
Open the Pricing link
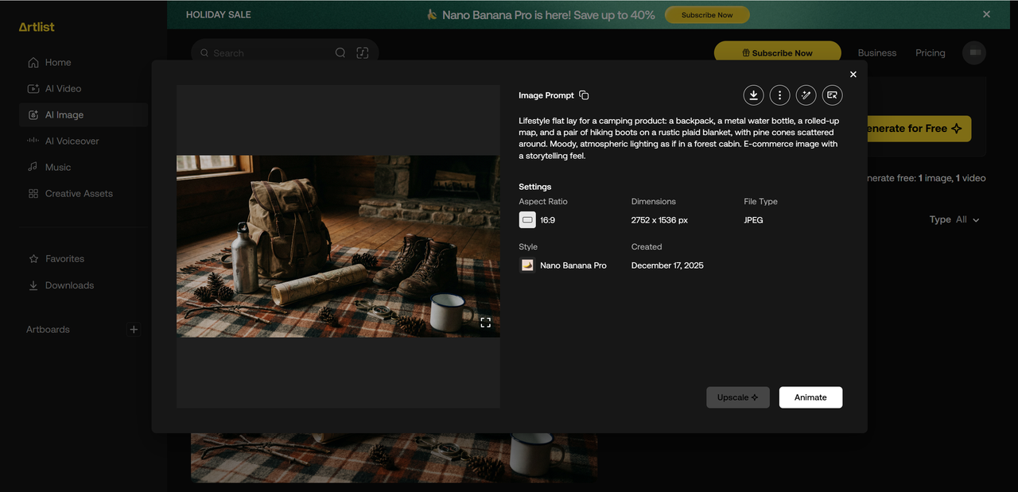(x=930, y=53)
